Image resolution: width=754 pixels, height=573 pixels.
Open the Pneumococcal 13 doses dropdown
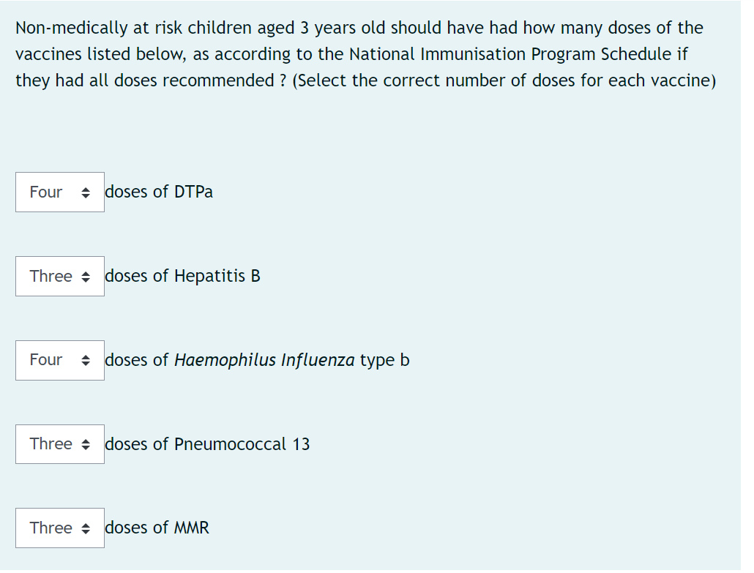[60, 444]
